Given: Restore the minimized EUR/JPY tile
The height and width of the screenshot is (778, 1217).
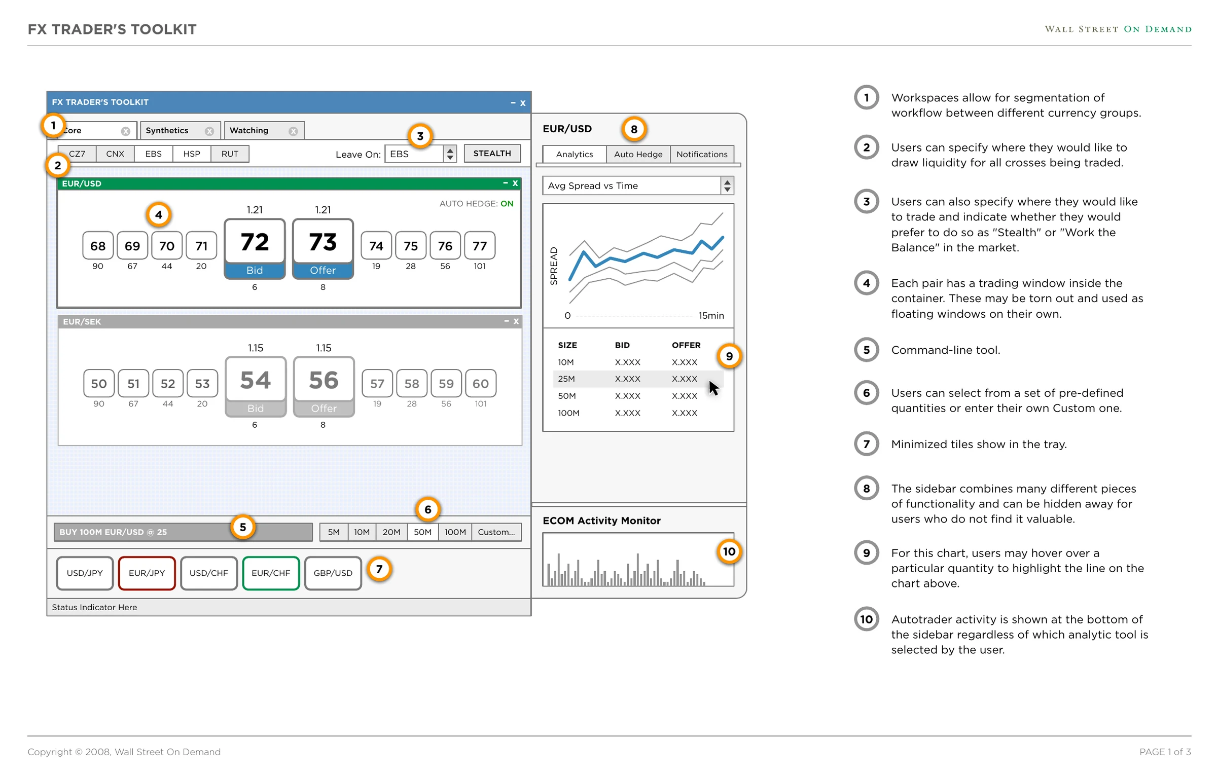Looking at the screenshot, I should [147, 573].
